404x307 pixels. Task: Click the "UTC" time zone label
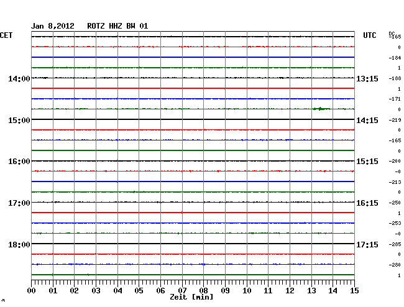369,35
